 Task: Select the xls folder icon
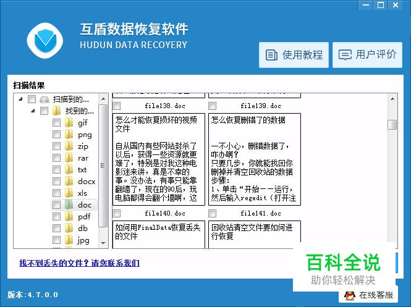69,193
